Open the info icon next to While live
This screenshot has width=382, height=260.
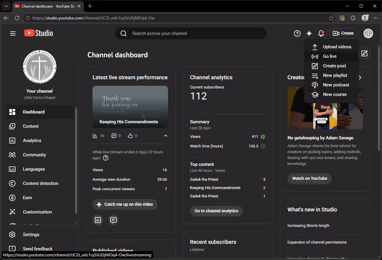[x=106, y=158]
